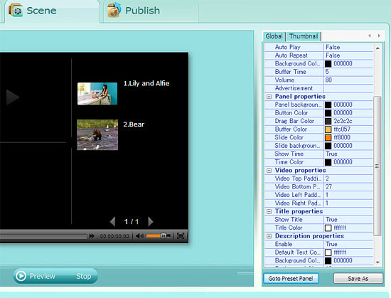391x298 pixels.
Task: Select the Show Title True value
Action: 348,220
